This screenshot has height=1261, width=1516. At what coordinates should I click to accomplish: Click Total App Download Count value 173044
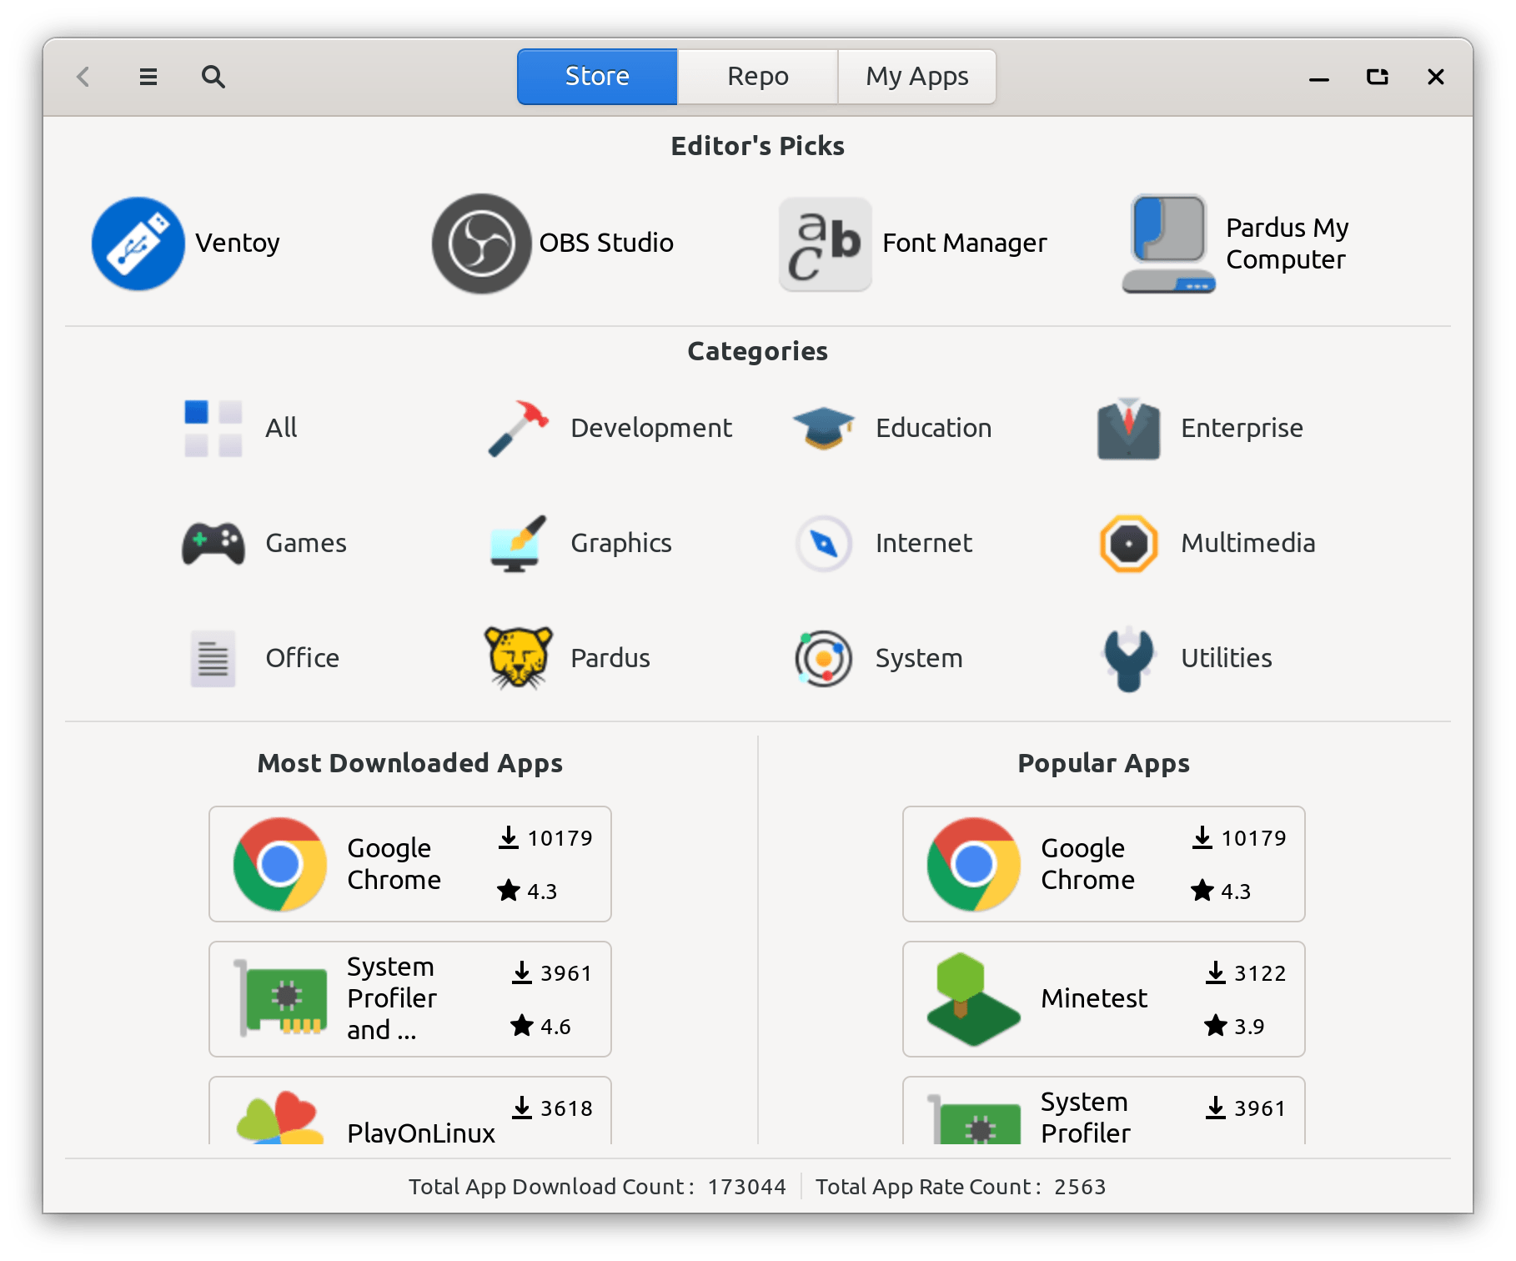point(747,1187)
